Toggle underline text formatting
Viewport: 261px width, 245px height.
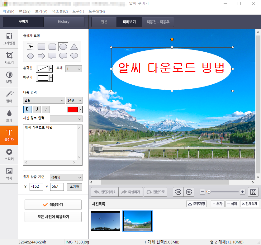point(37,109)
